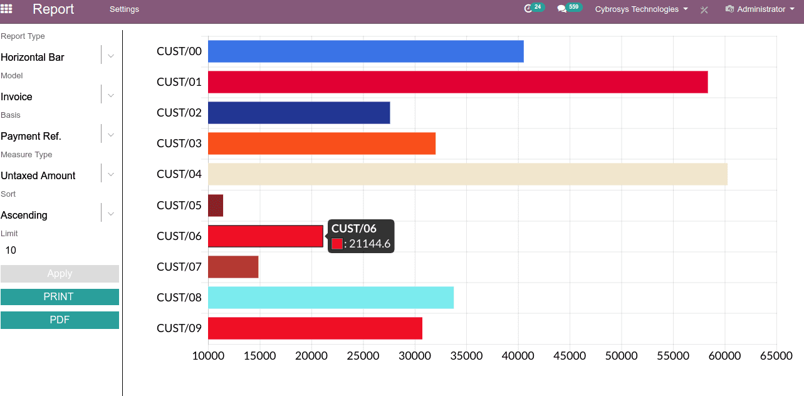Expand the Basis Payment Ref. dropdown
Viewport: 804px width, 396px height.
110,135
